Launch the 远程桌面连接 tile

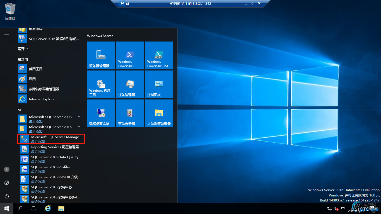point(101,113)
